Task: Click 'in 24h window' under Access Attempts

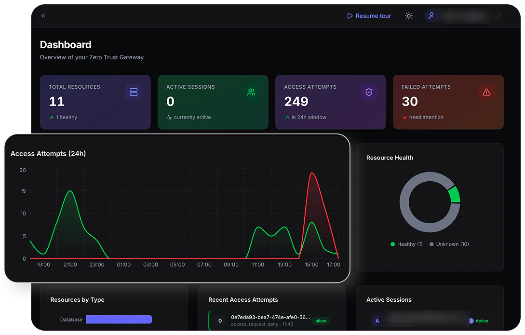Action: [309, 118]
